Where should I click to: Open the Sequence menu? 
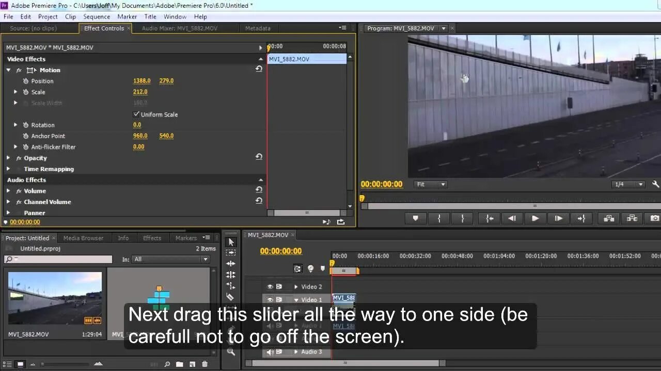[x=97, y=16]
